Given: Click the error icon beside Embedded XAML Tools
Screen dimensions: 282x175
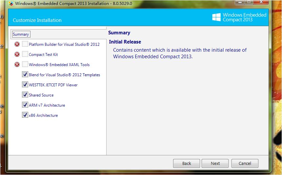Looking at the screenshot, I should (17, 64).
